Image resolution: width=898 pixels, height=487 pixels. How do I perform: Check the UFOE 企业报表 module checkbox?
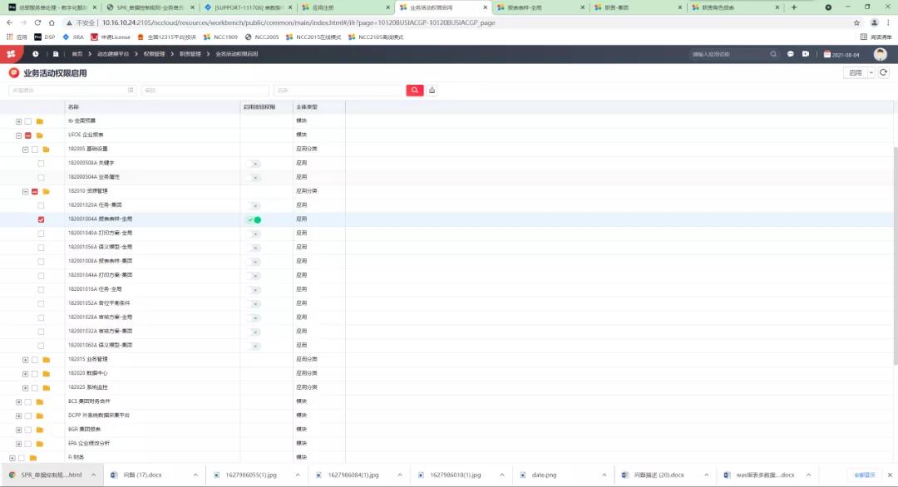[28, 135]
